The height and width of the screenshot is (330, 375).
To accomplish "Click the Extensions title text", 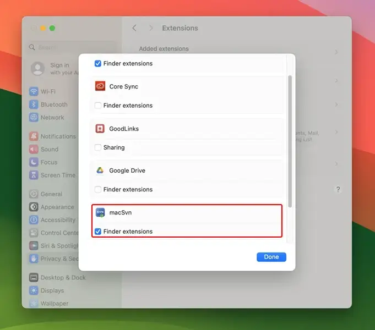I will click(180, 28).
